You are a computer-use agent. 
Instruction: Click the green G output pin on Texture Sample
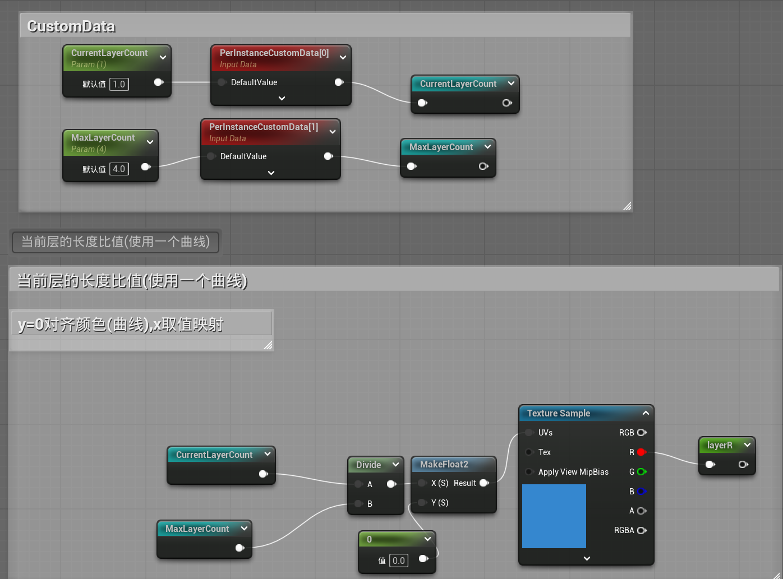tap(642, 472)
